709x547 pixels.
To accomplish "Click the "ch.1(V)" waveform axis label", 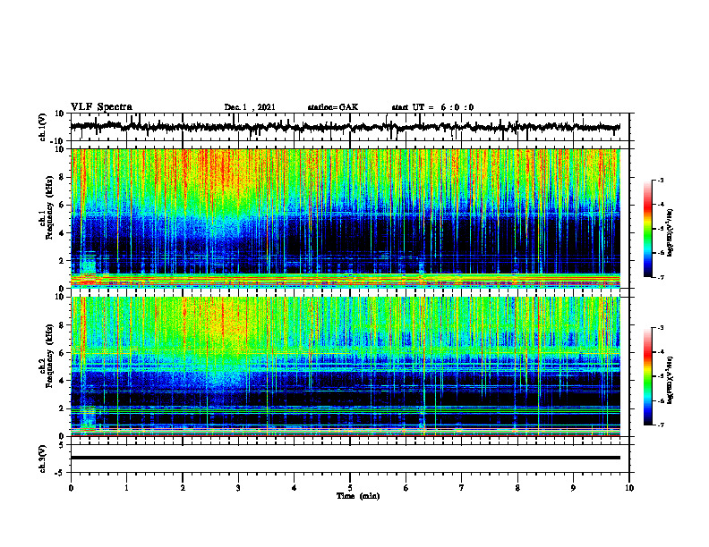I will coord(43,127).
